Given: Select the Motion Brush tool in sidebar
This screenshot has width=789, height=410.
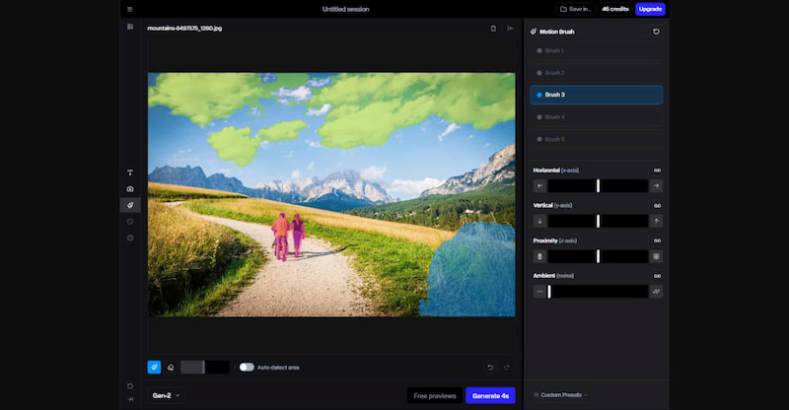Looking at the screenshot, I should 130,205.
